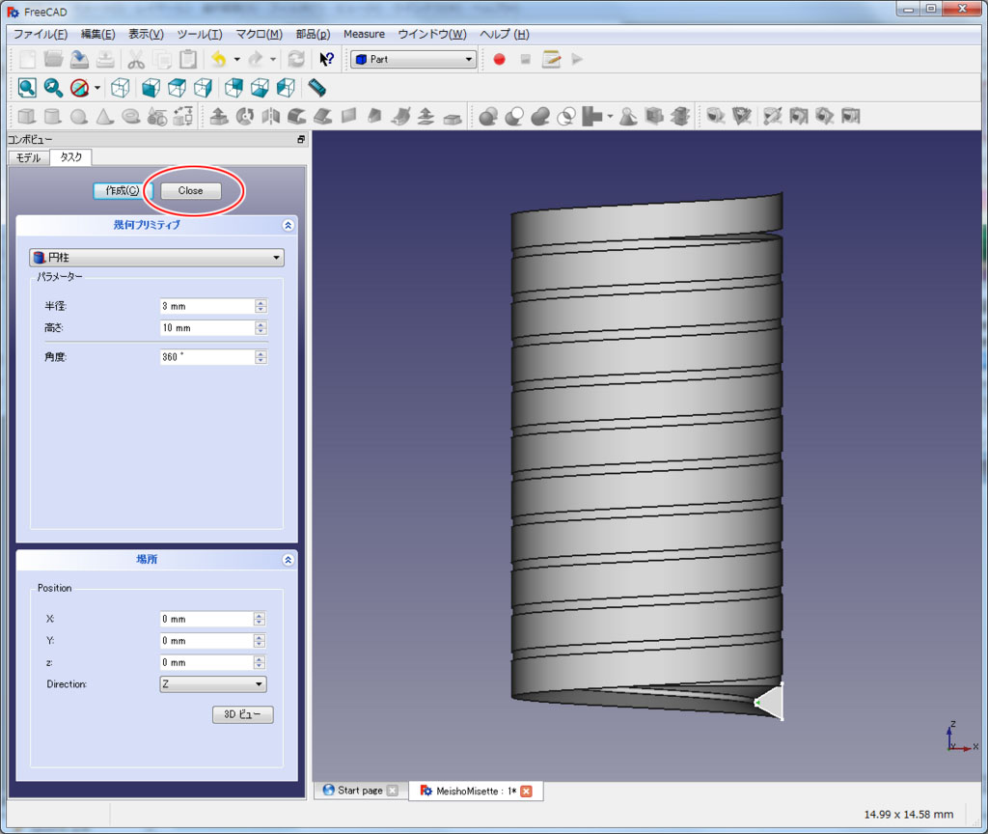Open the Direction Z combo box

212,684
